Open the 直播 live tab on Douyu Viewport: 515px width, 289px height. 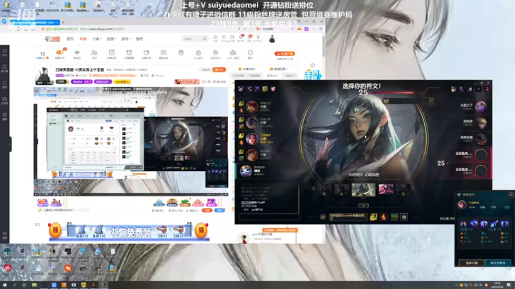[x=83, y=39]
